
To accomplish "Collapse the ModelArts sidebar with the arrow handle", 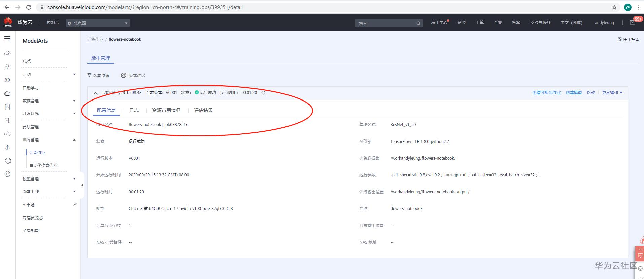I will pos(82,185).
